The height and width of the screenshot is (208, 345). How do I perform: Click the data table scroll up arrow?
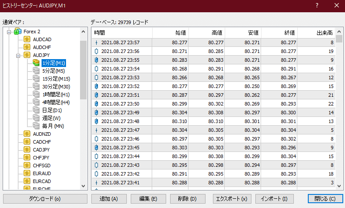pyautogui.click(x=339, y=32)
